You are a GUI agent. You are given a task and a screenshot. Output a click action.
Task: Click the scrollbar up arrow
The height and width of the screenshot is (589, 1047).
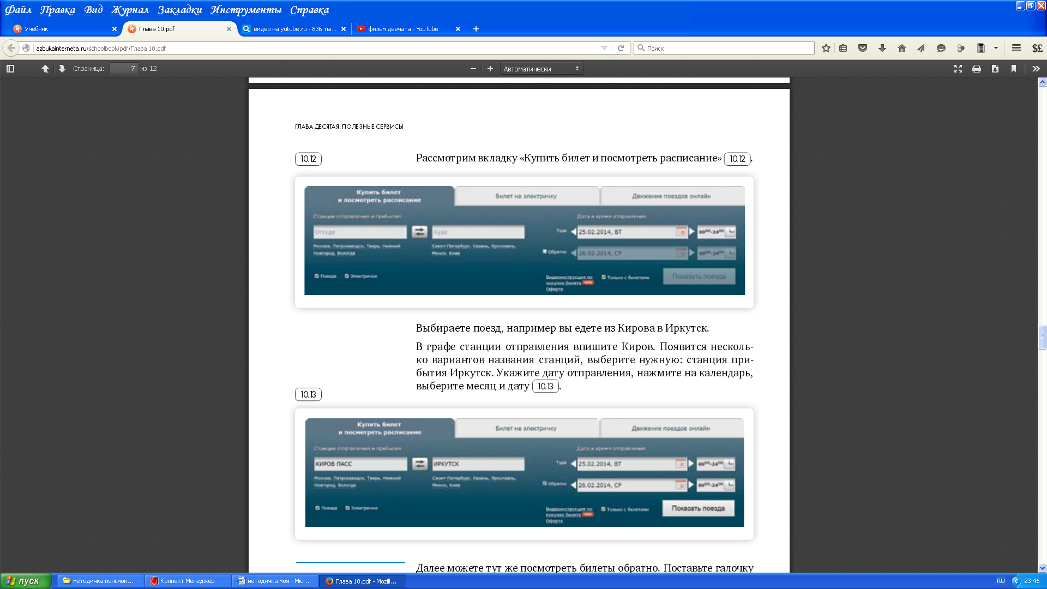tap(1042, 82)
